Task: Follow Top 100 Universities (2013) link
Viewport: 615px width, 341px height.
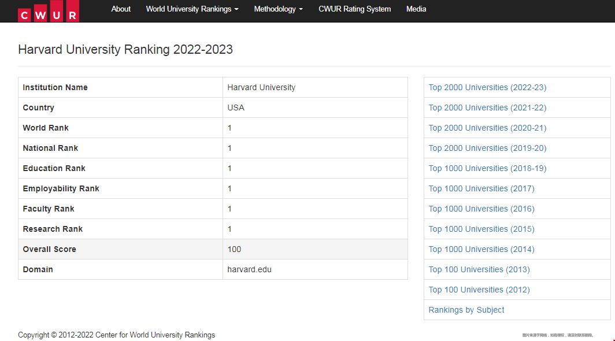Action: pyautogui.click(x=479, y=269)
